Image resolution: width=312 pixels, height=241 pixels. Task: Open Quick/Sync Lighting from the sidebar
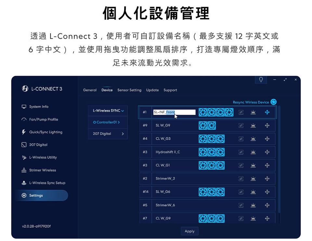pos(45,132)
